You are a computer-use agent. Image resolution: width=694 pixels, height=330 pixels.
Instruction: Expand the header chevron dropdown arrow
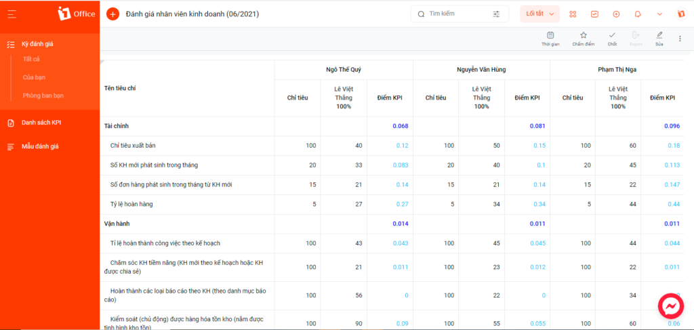[659, 14]
